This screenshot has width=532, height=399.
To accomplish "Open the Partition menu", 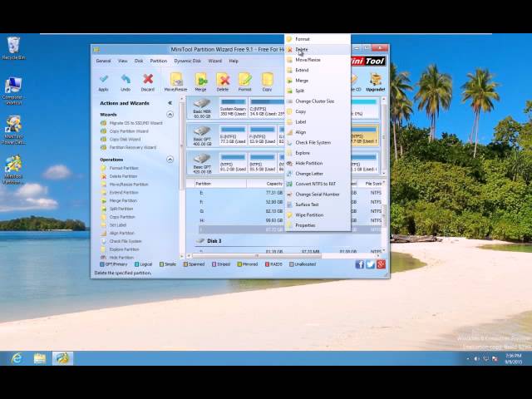I will click(159, 61).
